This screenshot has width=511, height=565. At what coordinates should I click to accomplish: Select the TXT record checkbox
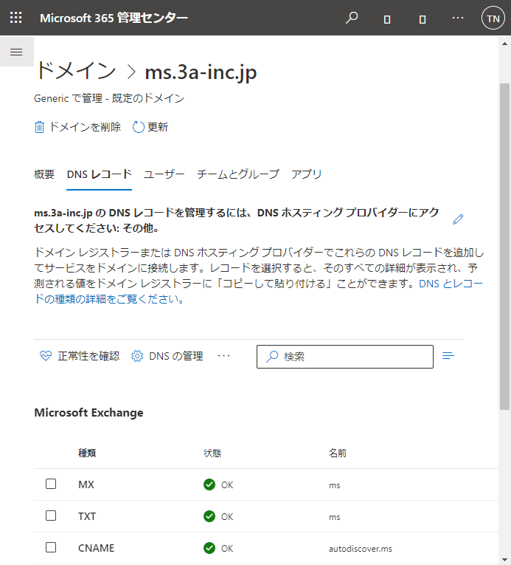pyautogui.click(x=51, y=516)
